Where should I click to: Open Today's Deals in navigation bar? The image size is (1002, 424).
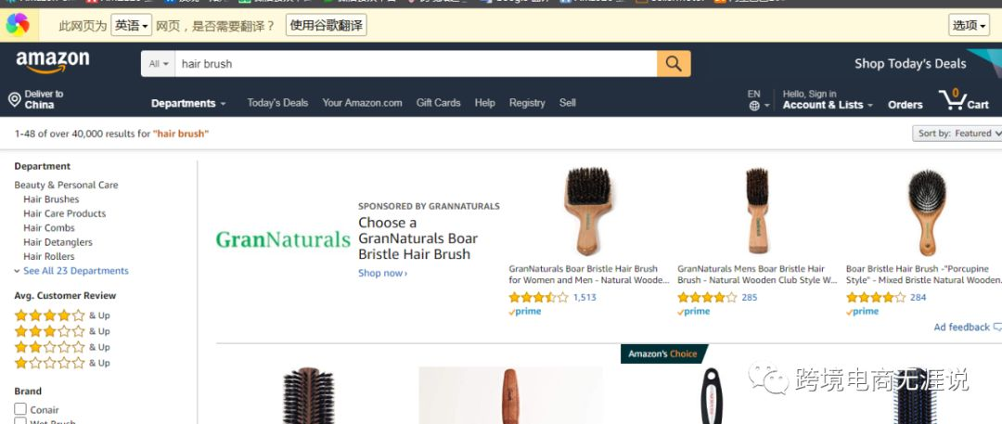pos(277,102)
